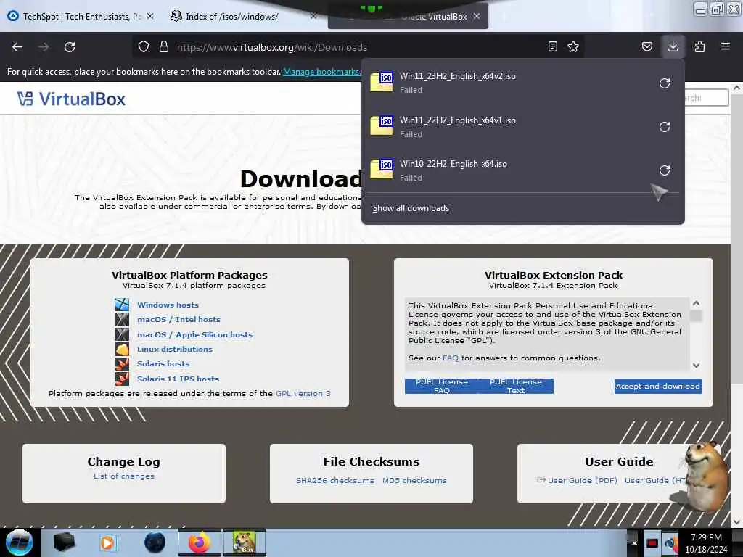Retry the Win10_22H2_English_x64.iso download

pos(665,170)
